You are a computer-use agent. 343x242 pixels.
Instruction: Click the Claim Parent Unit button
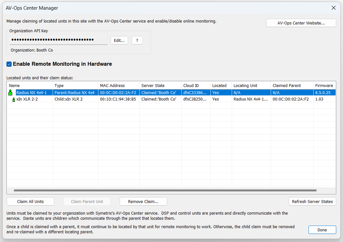(x=87, y=201)
